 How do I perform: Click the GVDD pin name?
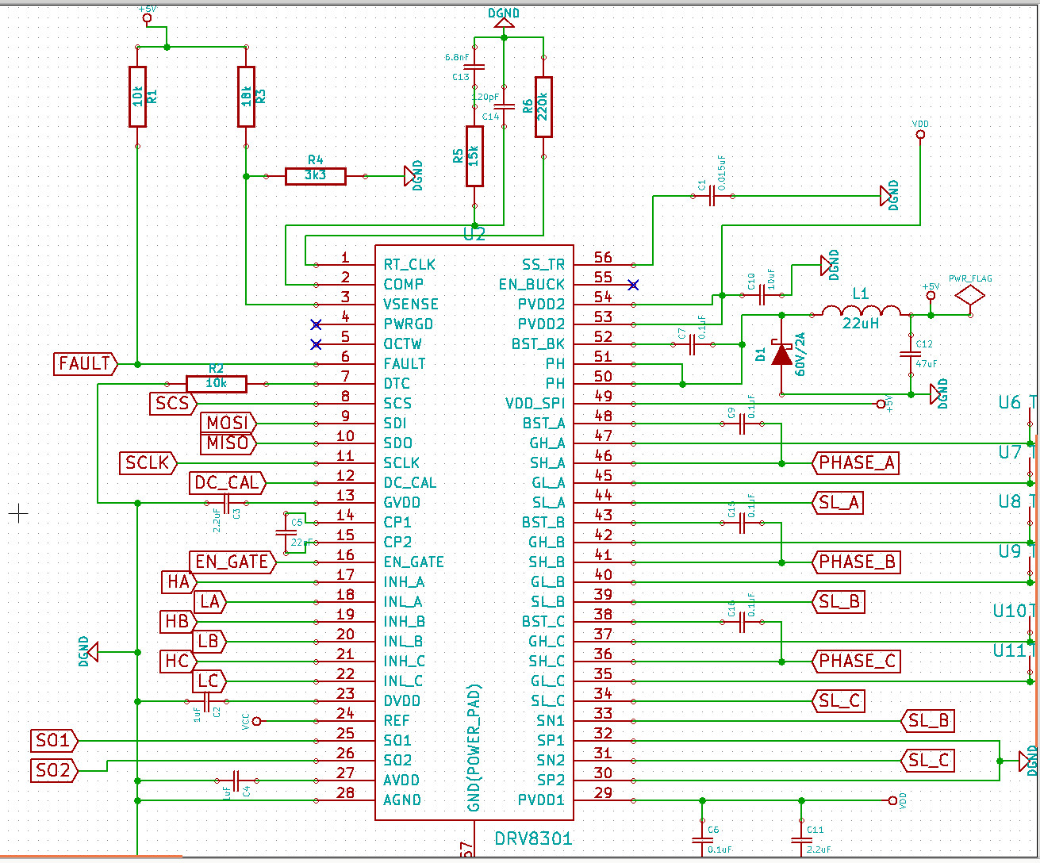(x=402, y=503)
